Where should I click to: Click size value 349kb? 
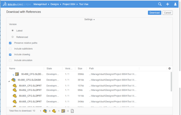[x=81, y=101]
